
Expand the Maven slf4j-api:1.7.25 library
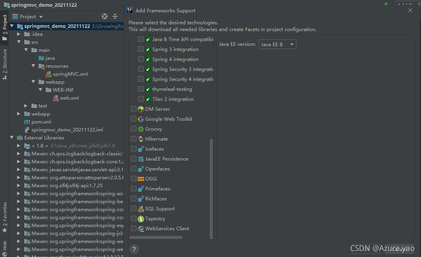click(x=19, y=186)
